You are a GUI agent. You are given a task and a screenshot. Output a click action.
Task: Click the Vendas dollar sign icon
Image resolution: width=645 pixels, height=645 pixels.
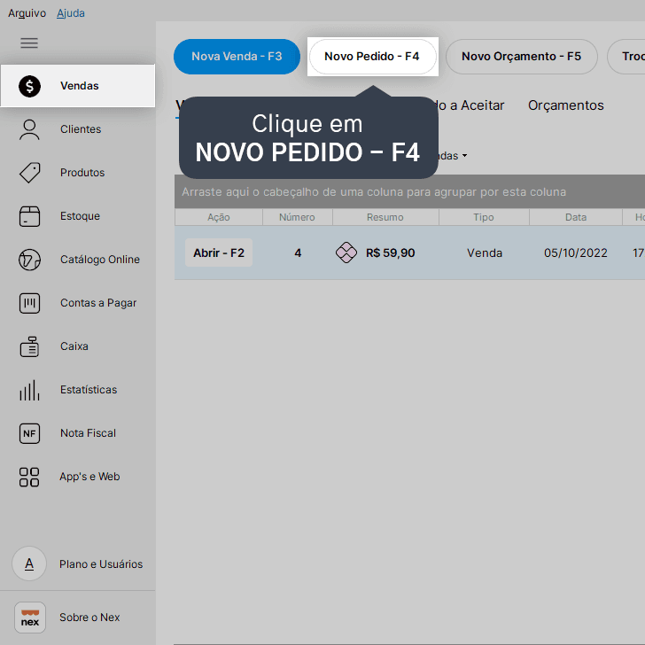click(x=29, y=86)
